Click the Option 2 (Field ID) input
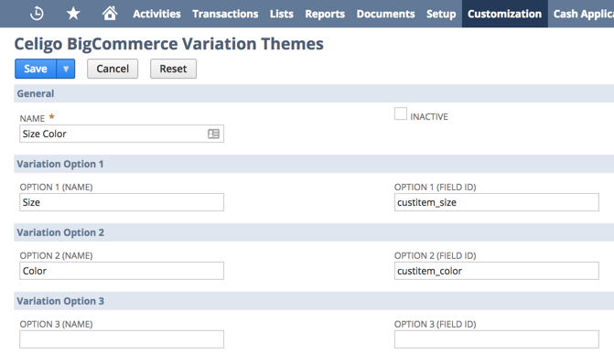The image size is (614, 355). tap(497, 271)
